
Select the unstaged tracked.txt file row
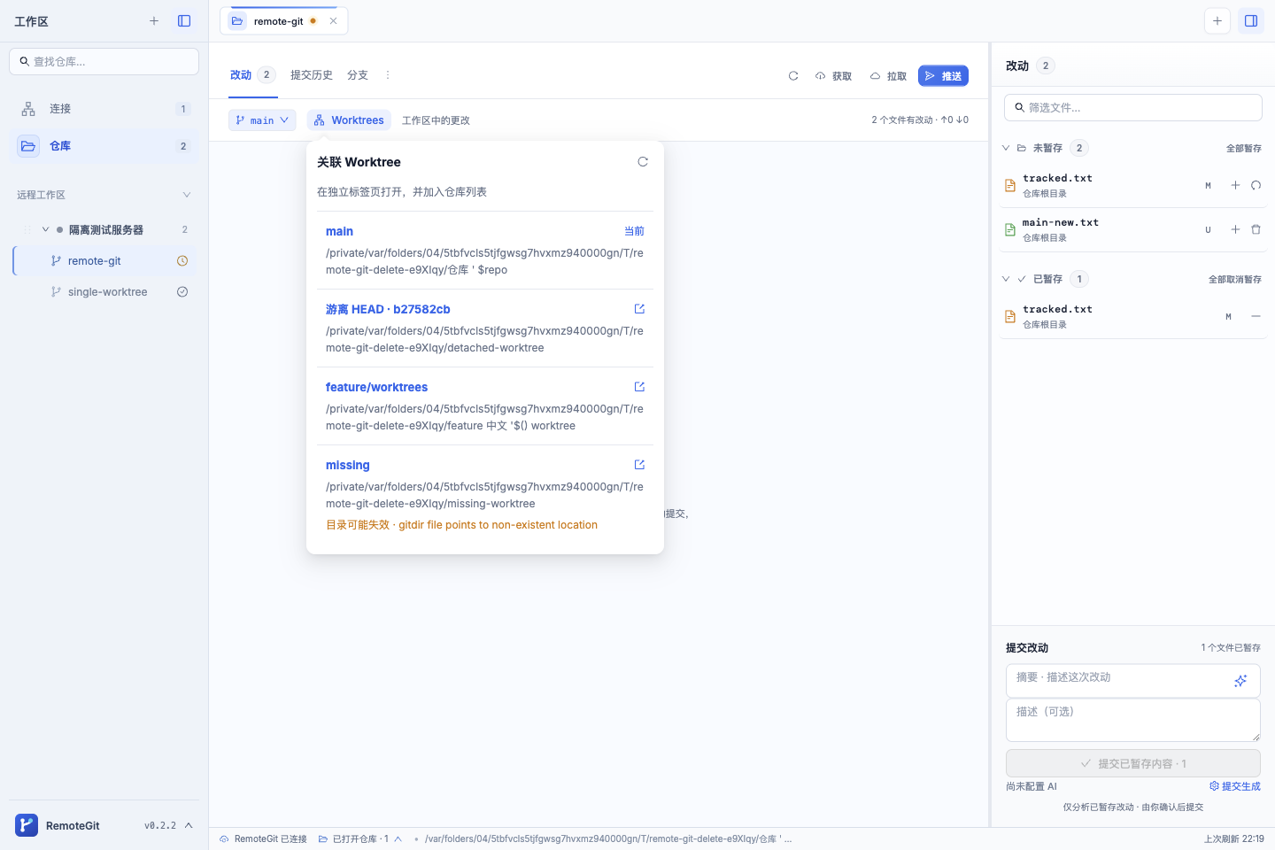coord(1133,185)
